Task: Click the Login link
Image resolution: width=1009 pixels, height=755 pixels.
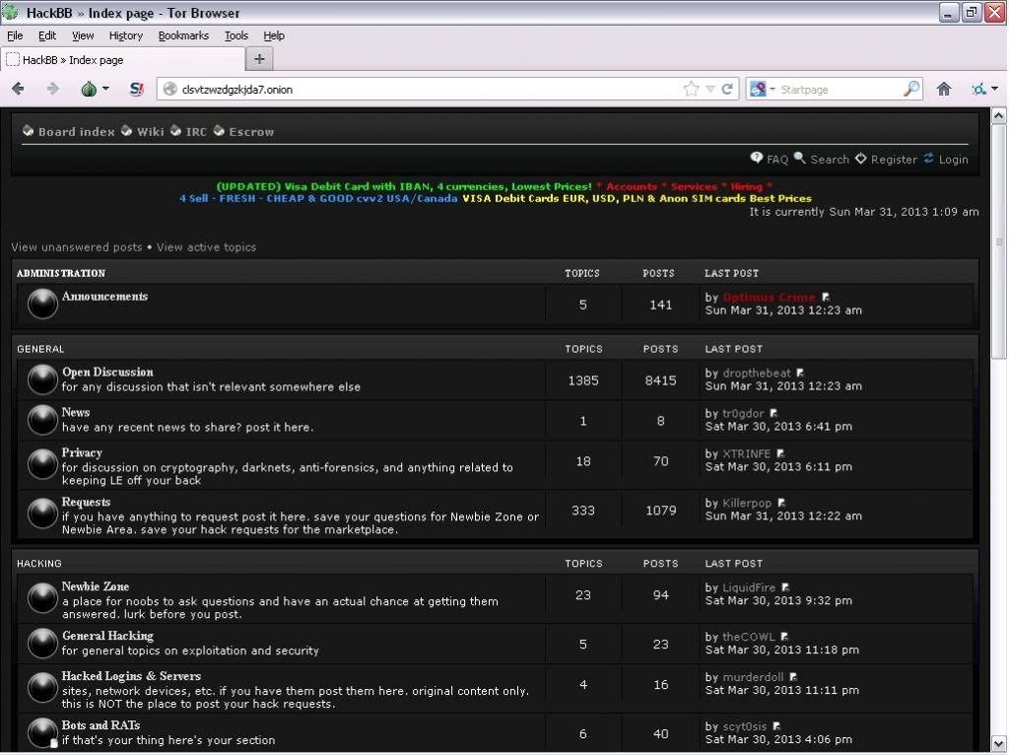Action: (953, 159)
